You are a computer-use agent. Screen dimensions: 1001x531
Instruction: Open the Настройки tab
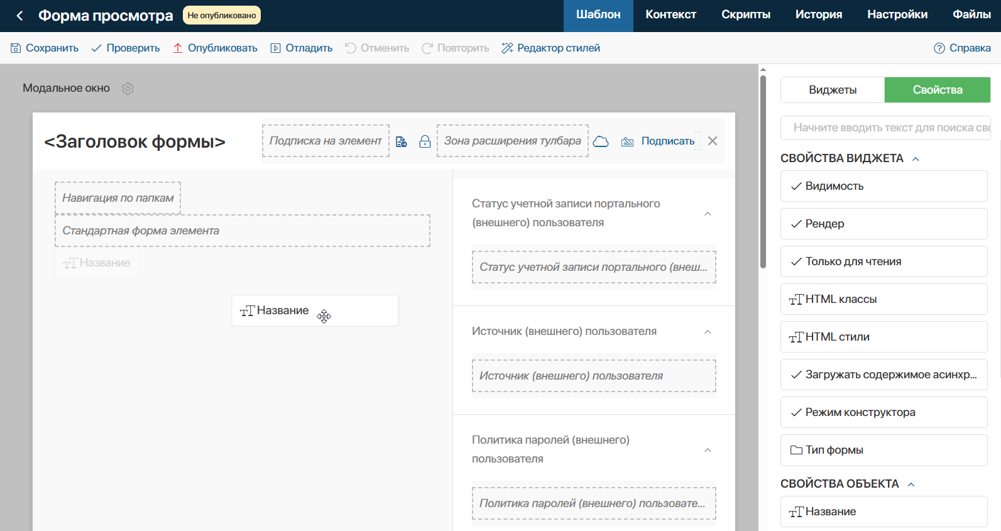pos(897,16)
